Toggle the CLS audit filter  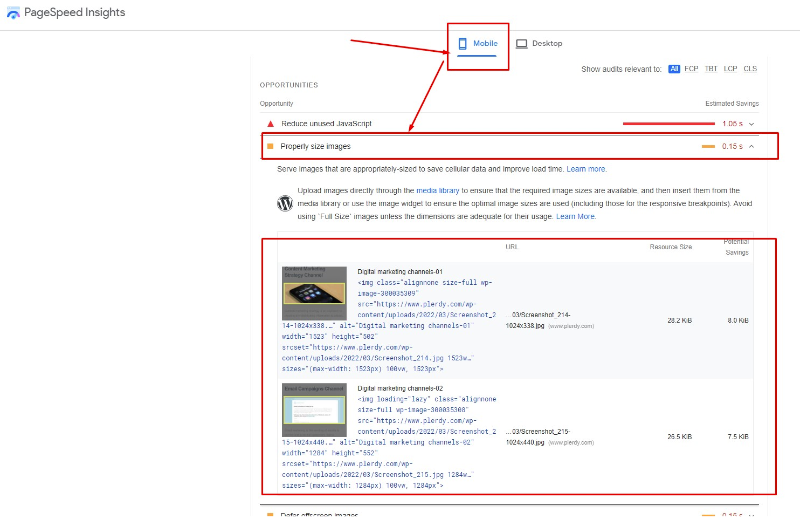tap(750, 69)
